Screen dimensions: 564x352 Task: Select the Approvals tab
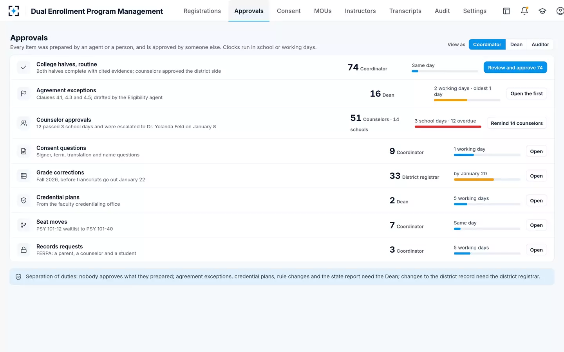point(249,11)
